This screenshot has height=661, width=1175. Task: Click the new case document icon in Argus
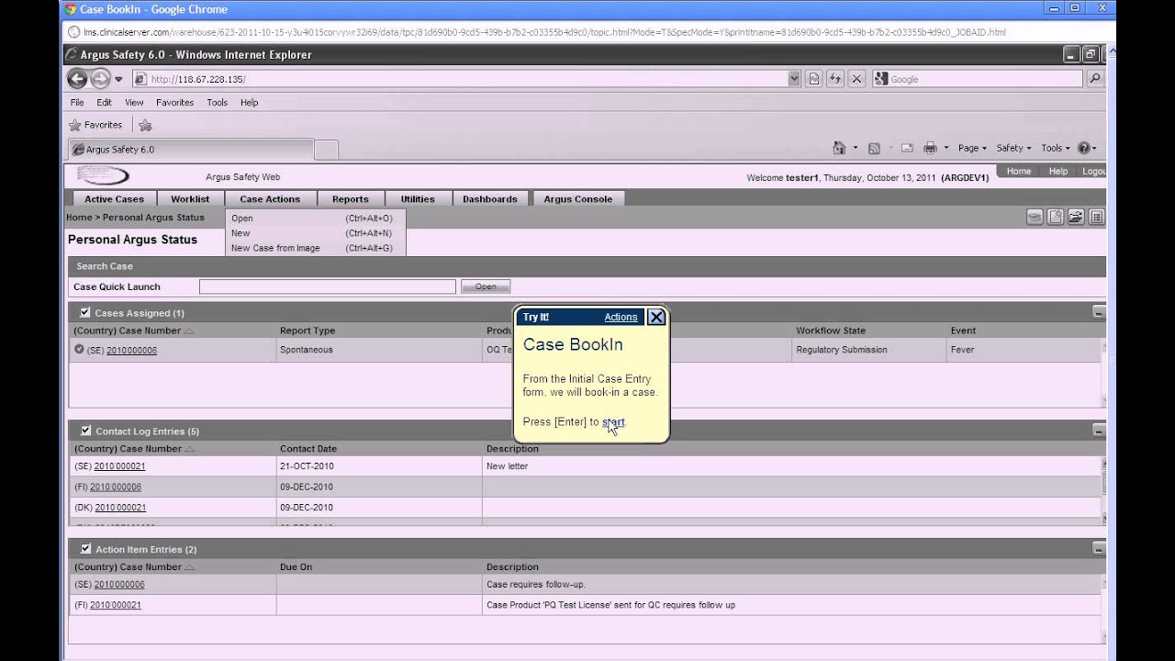(x=1056, y=218)
